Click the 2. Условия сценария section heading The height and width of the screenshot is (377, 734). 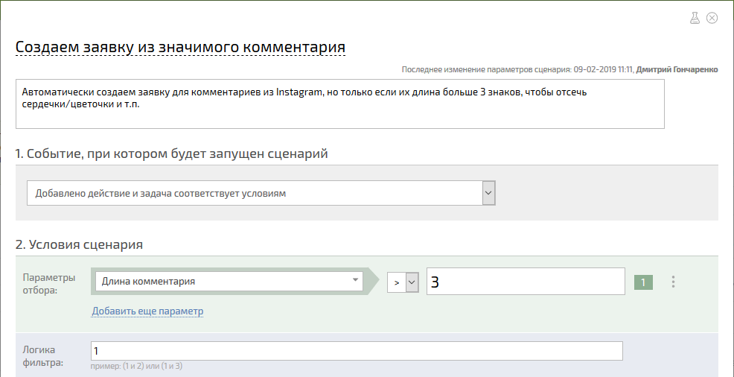pyautogui.click(x=79, y=244)
